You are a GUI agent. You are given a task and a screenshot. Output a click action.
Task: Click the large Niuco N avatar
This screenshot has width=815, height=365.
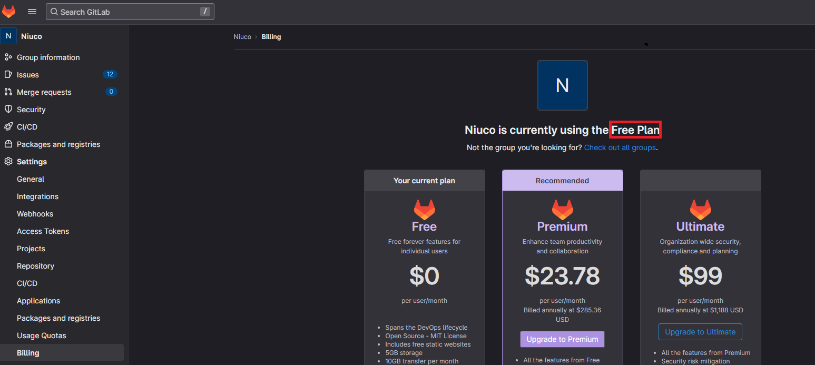coord(562,85)
